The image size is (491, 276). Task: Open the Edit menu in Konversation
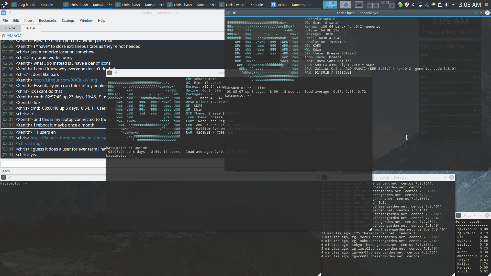[16, 20]
